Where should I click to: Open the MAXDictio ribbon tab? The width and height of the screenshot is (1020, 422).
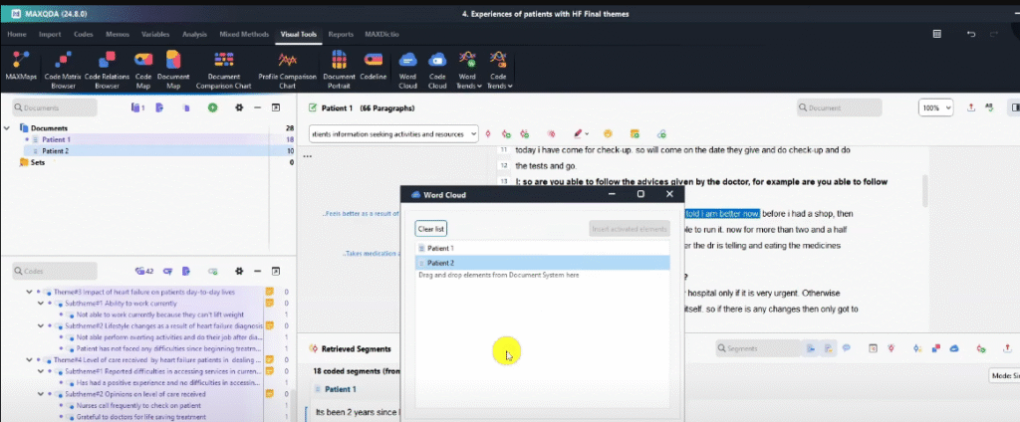[382, 35]
